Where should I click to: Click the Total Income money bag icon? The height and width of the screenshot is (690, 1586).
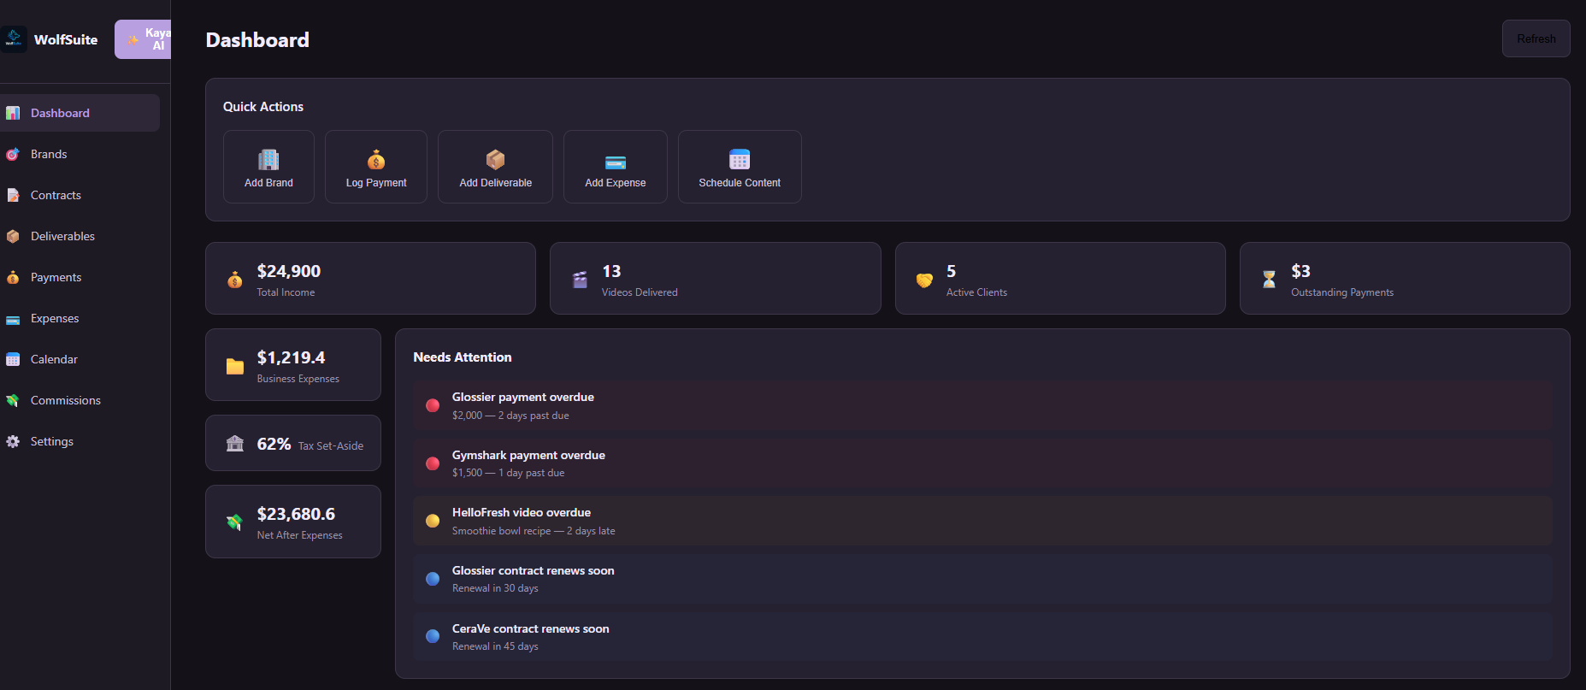pos(235,280)
